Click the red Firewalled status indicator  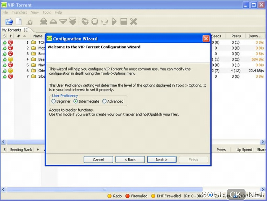tap(127, 196)
